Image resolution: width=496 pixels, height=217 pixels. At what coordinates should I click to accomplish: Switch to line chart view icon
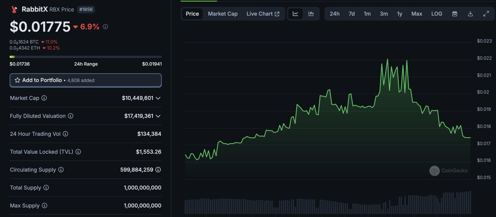tap(296, 14)
